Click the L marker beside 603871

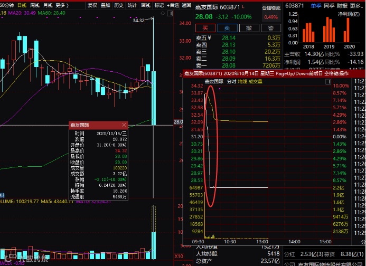tap(243, 6)
